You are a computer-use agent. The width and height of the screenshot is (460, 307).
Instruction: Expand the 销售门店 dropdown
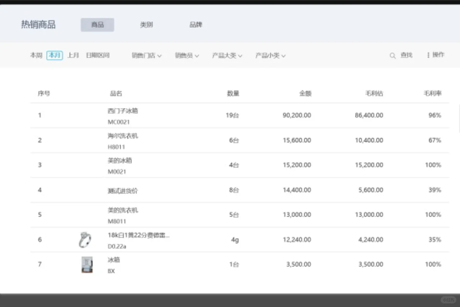click(x=147, y=56)
